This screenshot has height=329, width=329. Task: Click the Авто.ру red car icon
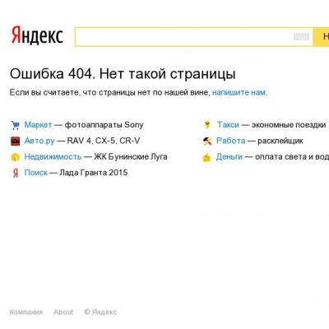click(x=16, y=141)
